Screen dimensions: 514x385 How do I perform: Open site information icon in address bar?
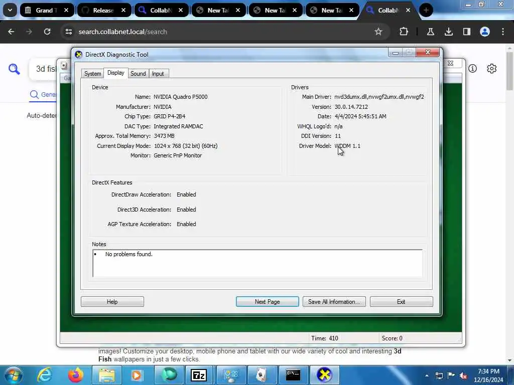[68, 32]
